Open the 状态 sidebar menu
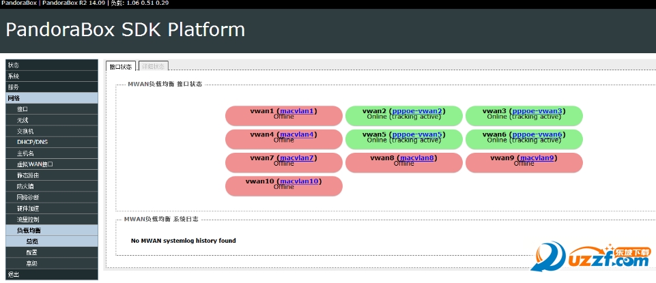This screenshot has height=283, width=656. (x=52, y=65)
